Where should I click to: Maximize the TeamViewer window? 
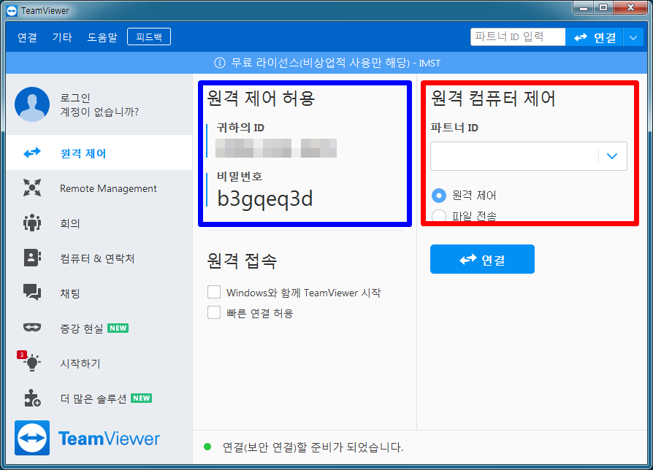pos(603,8)
